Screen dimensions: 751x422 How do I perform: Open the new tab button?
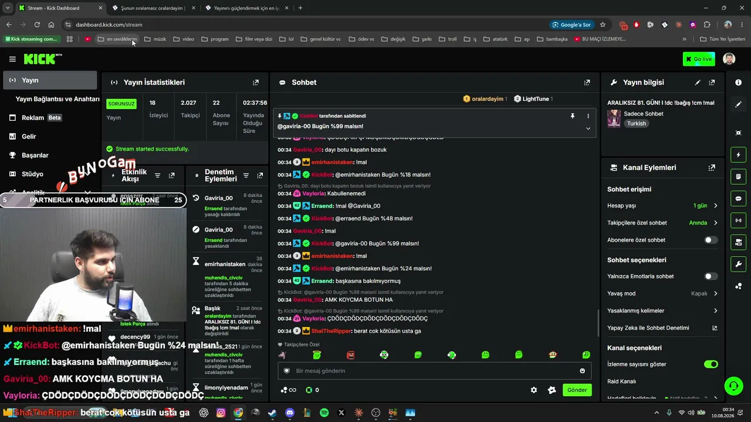coord(300,8)
